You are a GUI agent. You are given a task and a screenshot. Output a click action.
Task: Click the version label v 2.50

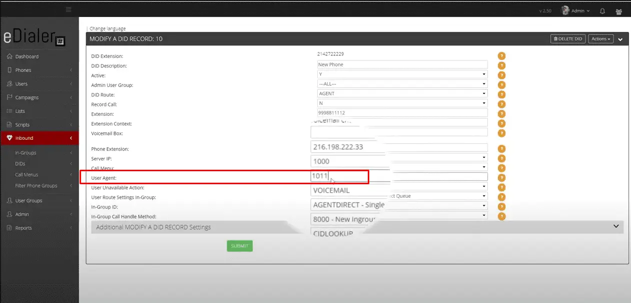(545, 11)
